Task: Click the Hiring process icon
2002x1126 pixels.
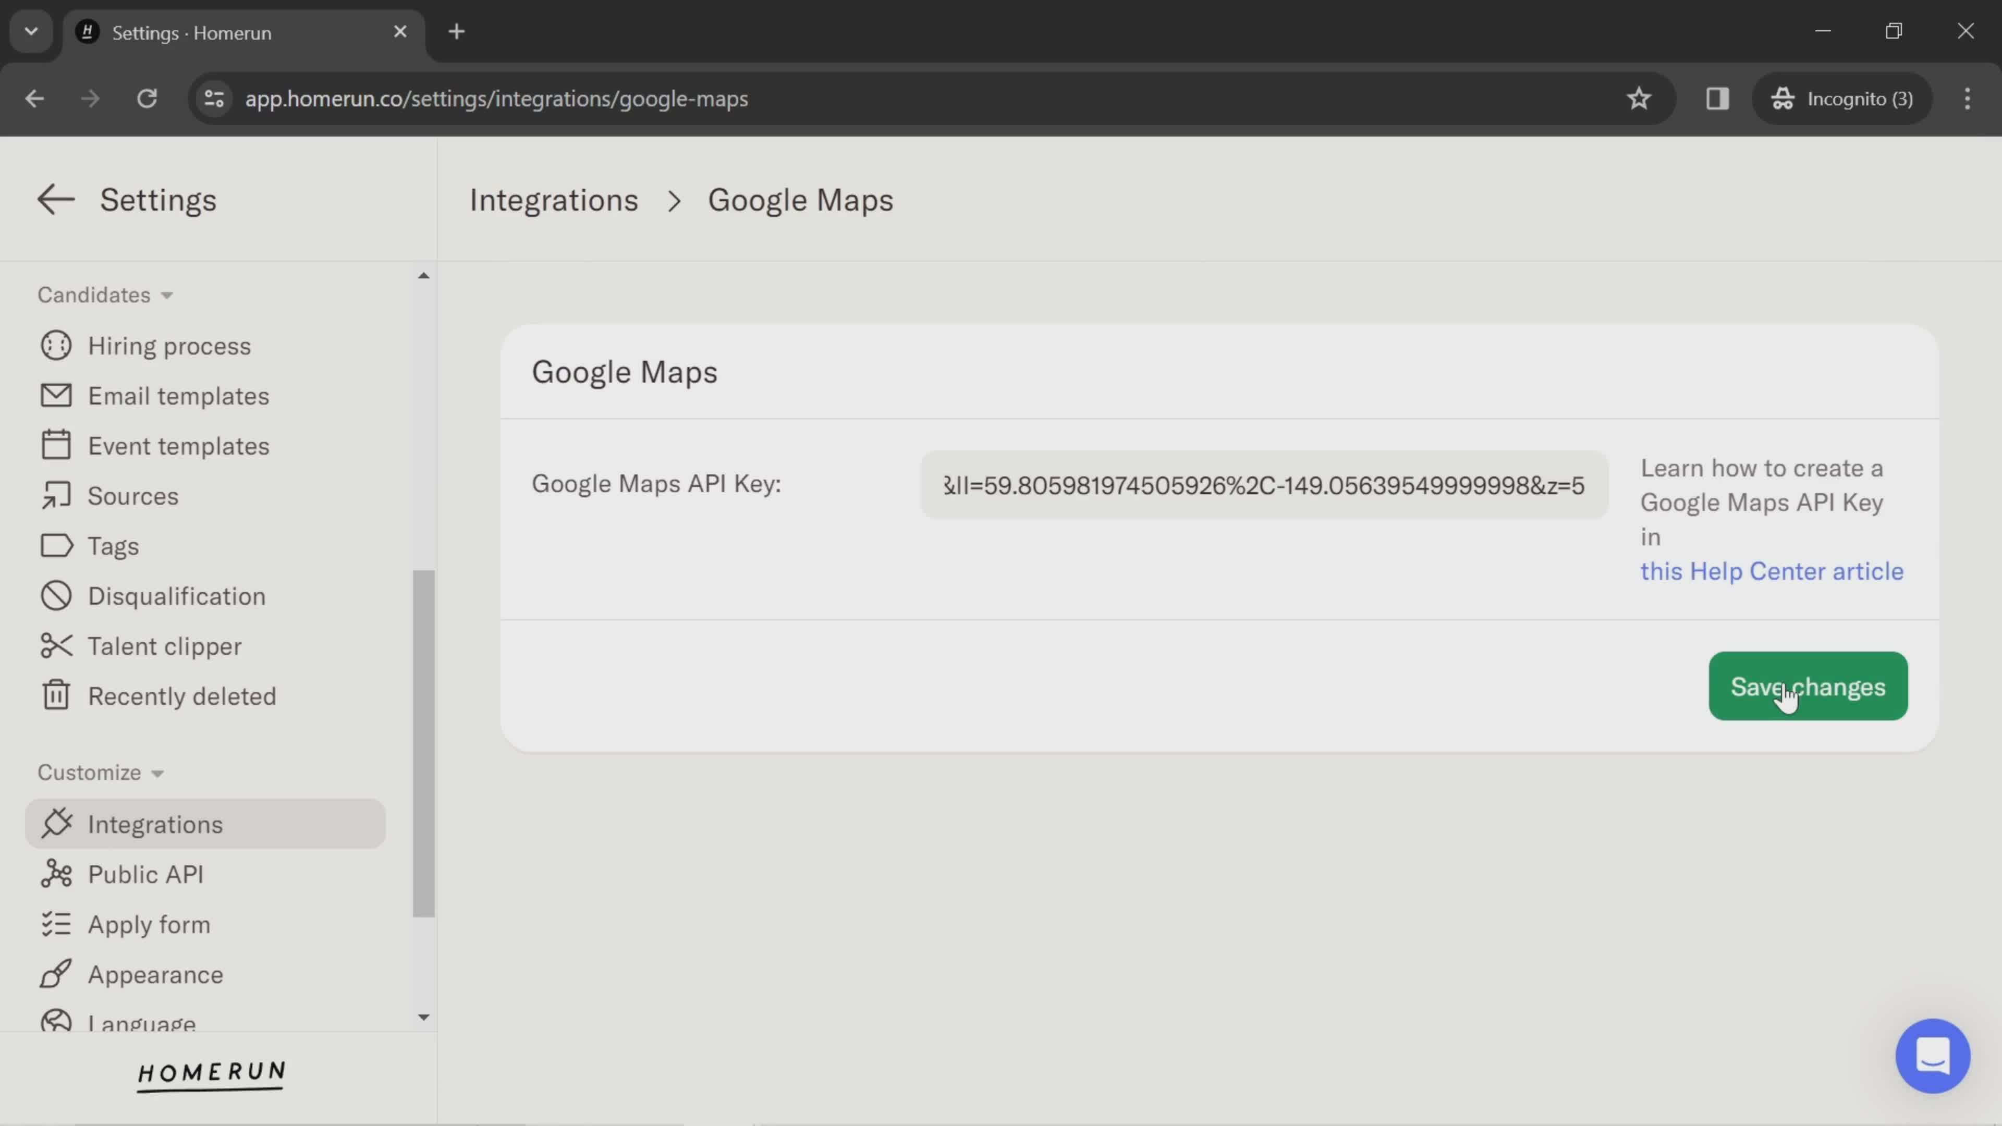Action: click(56, 346)
